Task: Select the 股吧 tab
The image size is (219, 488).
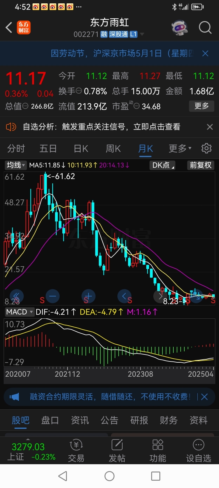Action: [20, 420]
